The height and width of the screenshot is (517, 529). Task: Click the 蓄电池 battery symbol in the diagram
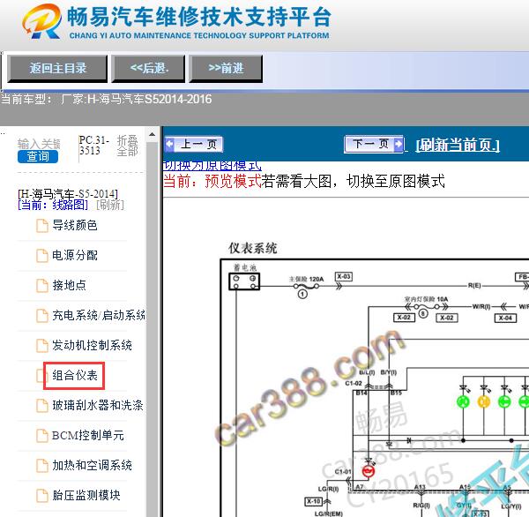244,281
